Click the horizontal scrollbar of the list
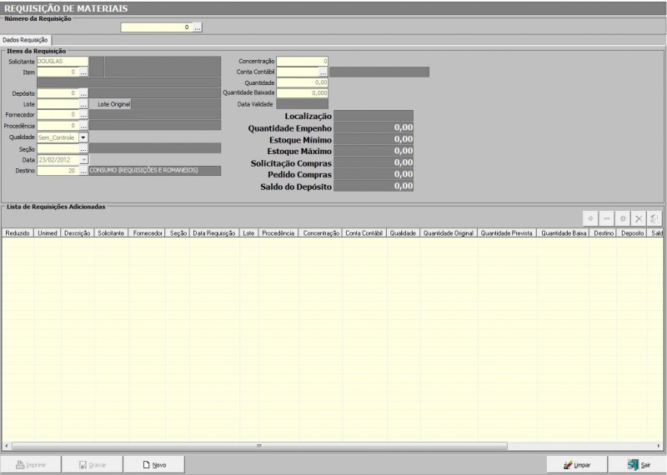Viewport: 667px width, 475px height. [333, 446]
